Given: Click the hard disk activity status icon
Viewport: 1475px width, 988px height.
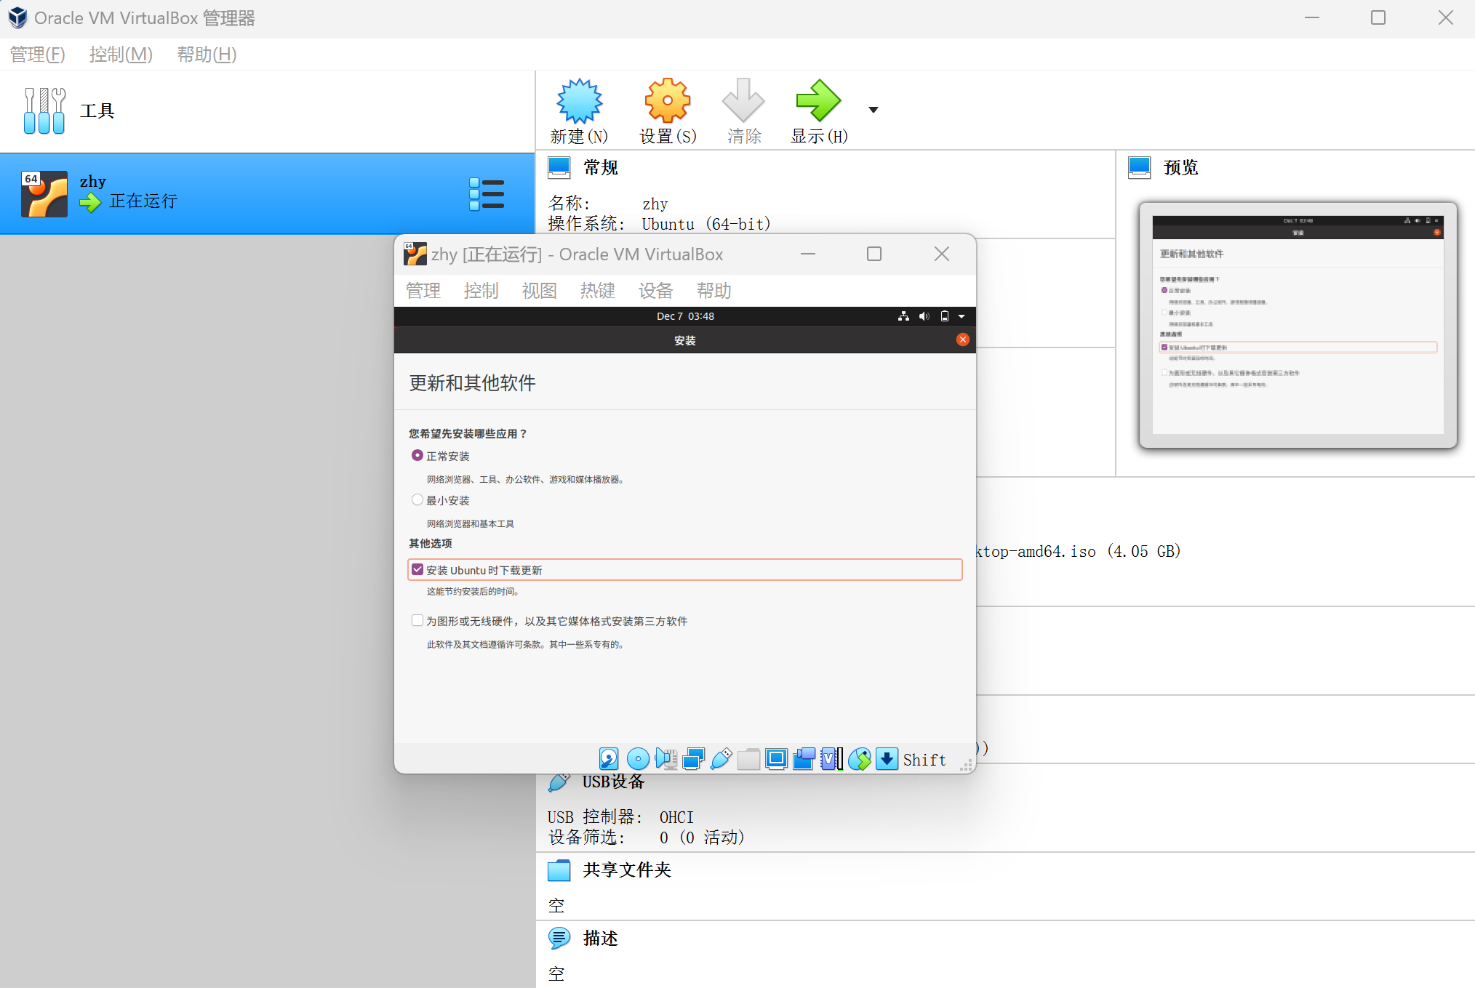Looking at the screenshot, I should 609,759.
